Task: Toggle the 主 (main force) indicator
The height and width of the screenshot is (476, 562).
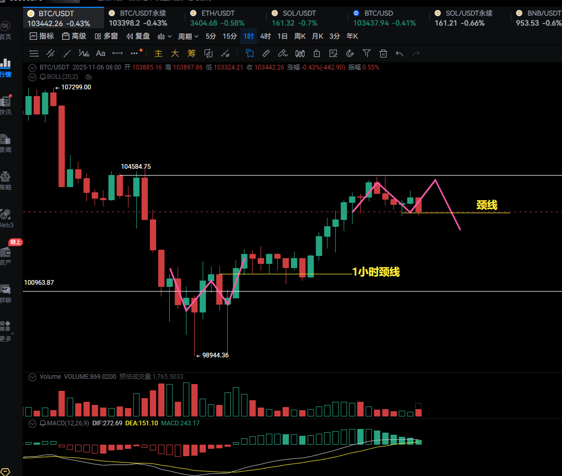Action: pos(159,53)
